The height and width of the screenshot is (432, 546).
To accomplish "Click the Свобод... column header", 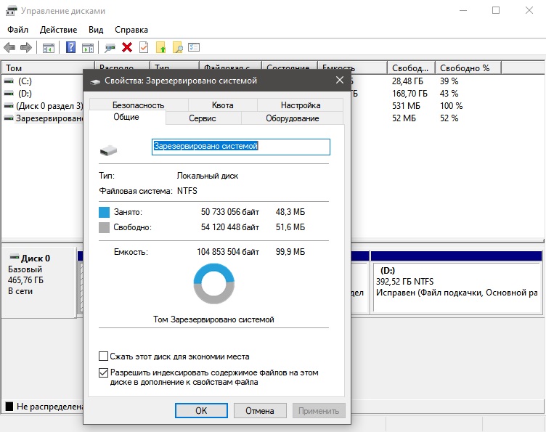I will click(411, 68).
